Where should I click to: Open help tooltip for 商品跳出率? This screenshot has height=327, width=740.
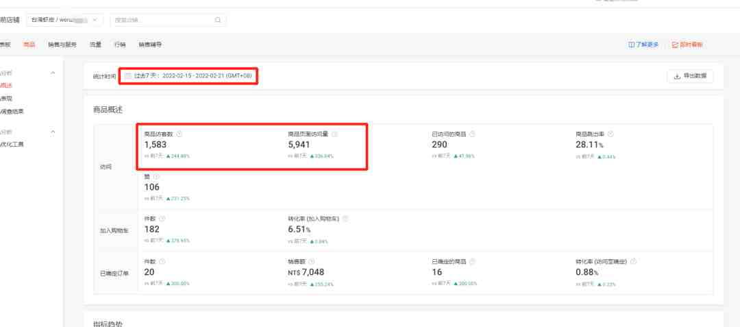pos(610,134)
